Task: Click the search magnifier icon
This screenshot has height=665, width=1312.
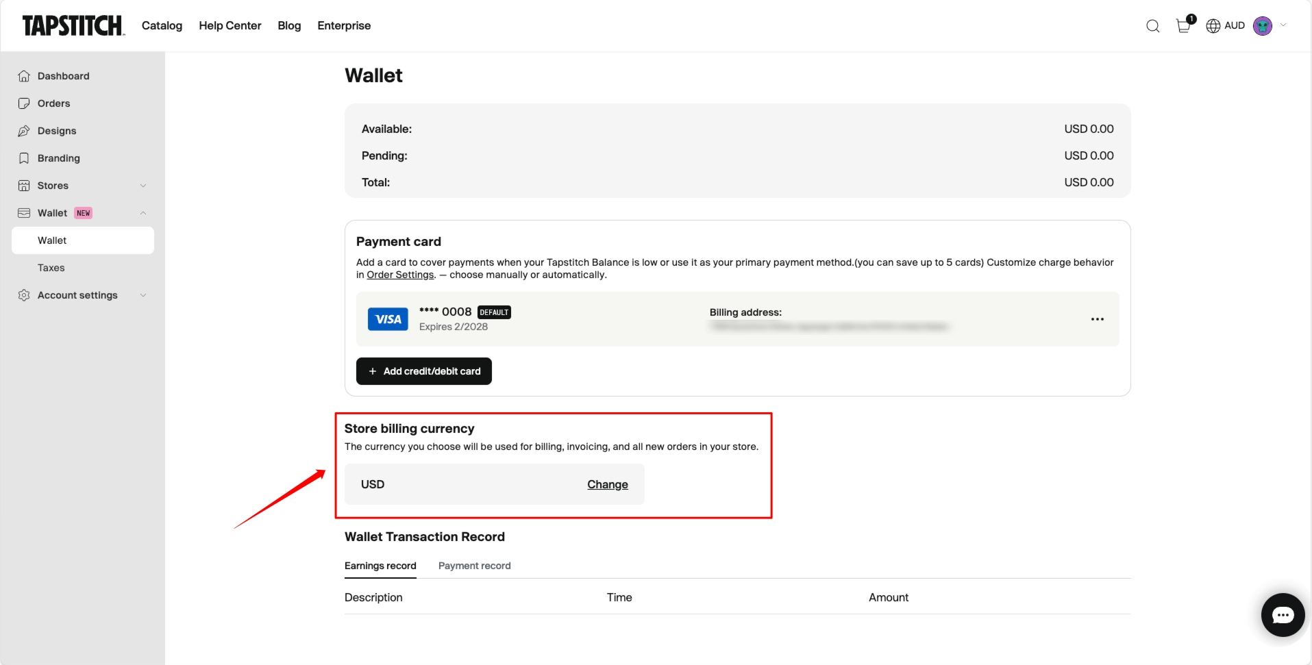Action: tap(1153, 26)
